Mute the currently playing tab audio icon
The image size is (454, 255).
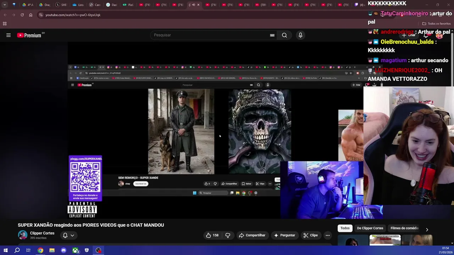[x=193, y=5]
